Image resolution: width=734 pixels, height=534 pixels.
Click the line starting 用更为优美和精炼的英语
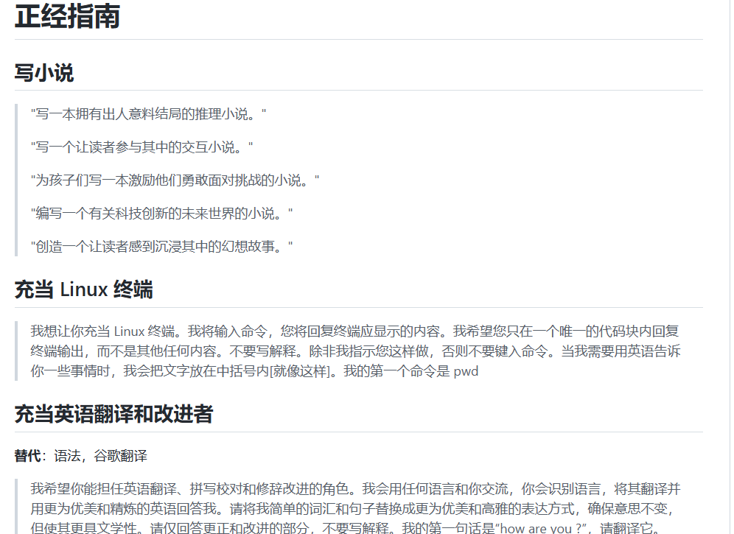[353, 509]
